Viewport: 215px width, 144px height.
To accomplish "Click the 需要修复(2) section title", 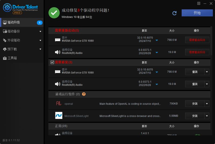I will 64,62.
